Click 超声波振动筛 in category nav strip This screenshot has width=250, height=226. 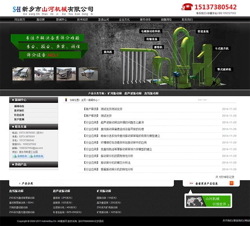coord(133,93)
